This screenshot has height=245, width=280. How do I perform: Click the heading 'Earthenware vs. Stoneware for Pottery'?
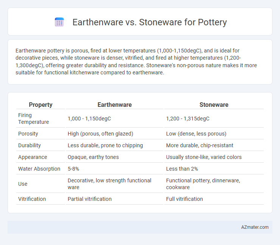(x=149, y=22)
